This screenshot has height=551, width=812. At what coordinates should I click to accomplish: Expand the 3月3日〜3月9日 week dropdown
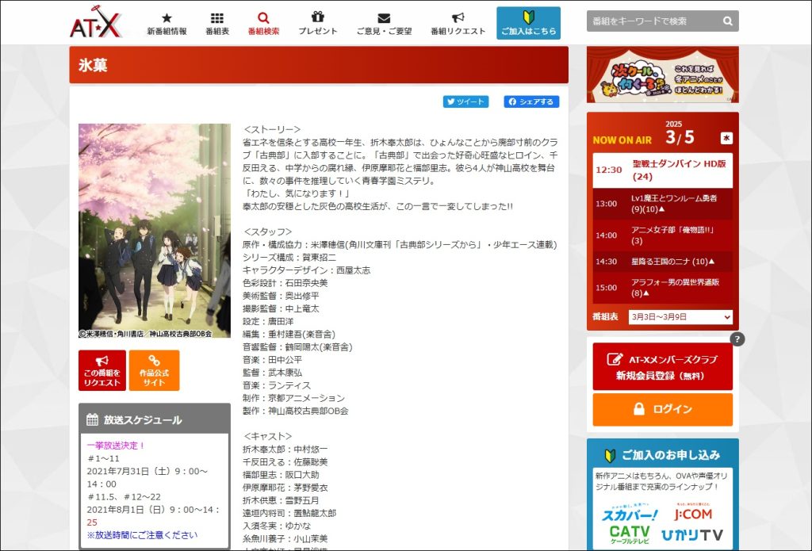point(680,317)
